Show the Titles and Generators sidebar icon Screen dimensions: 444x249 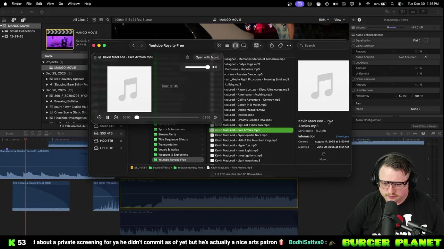(23, 20)
